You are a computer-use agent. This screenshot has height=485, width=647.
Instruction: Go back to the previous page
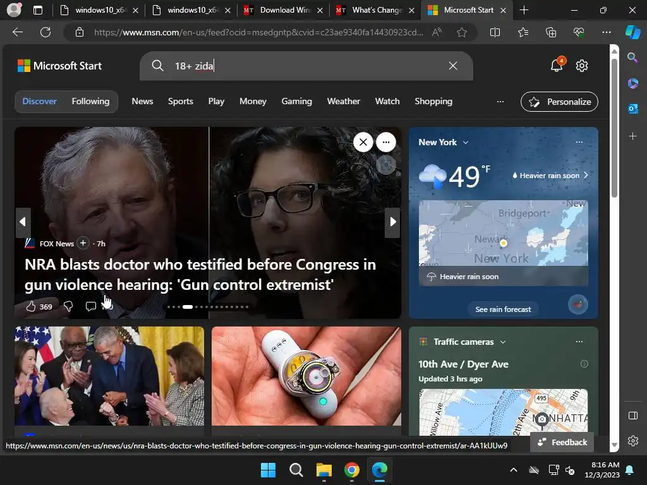18,32
